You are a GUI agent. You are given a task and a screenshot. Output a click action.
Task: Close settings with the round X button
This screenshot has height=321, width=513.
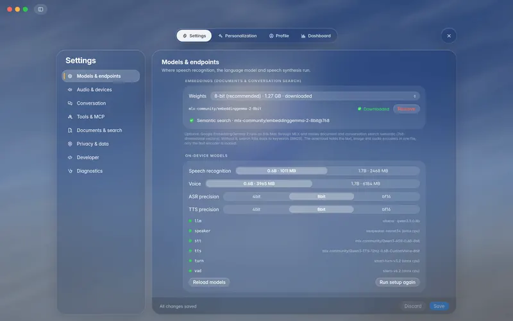[x=449, y=36]
